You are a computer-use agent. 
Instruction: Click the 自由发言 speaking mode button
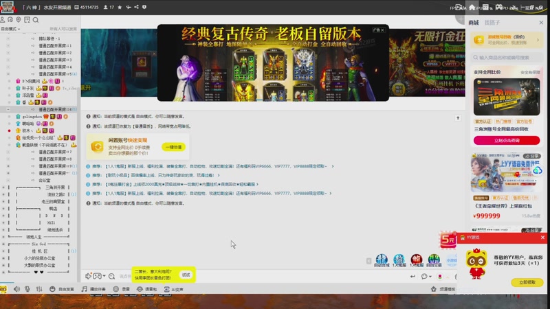tap(62, 289)
